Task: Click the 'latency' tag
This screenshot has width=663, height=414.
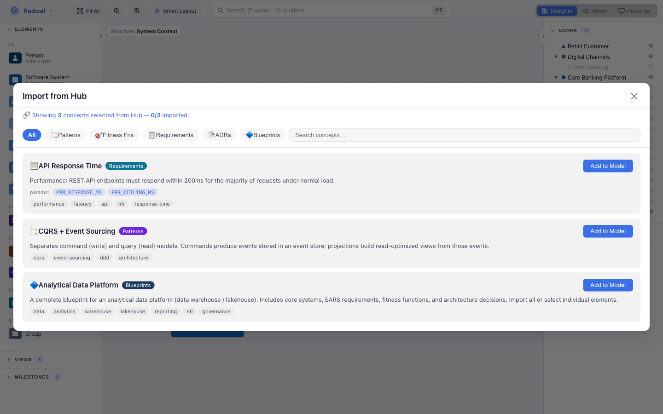Action: click(83, 204)
